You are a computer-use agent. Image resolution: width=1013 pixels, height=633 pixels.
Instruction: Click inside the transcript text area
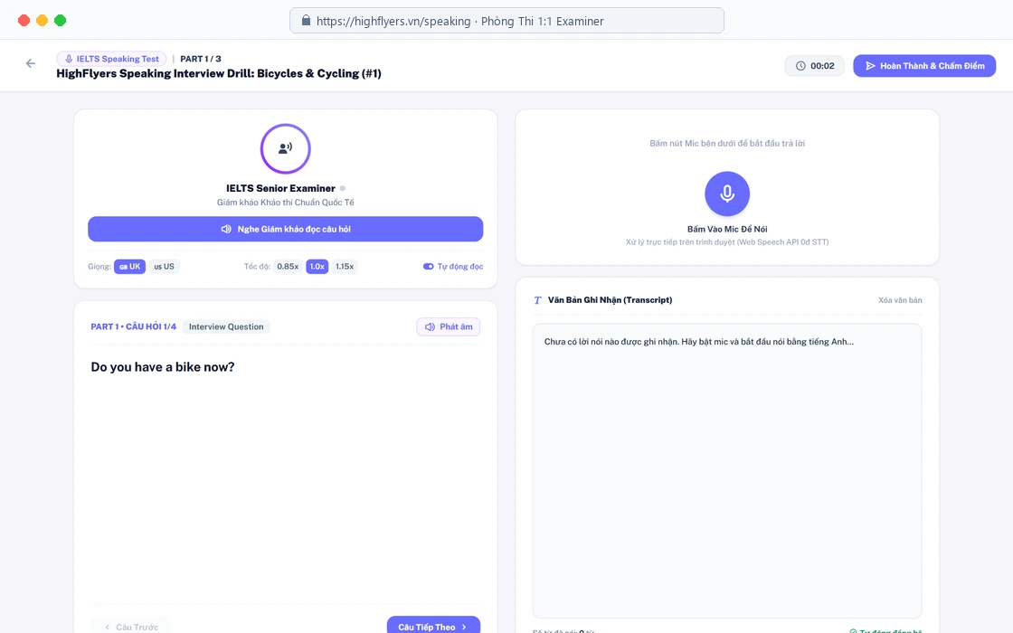pyautogui.click(x=727, y=471)
